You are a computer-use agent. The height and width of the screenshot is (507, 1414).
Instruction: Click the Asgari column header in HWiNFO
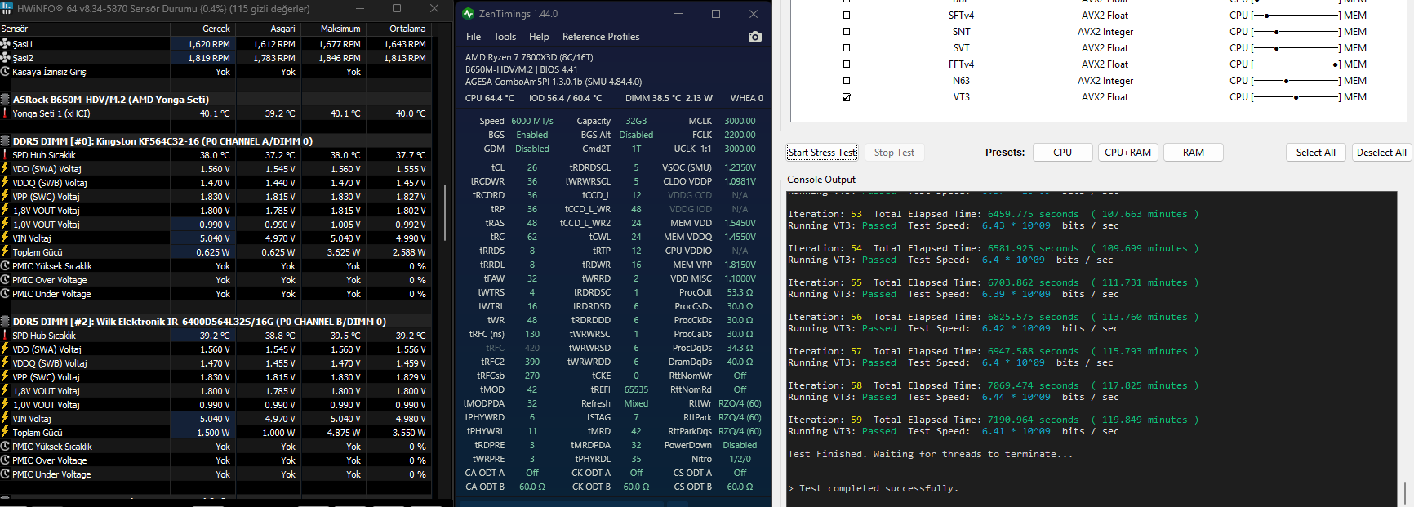click(x=269, y=29)
